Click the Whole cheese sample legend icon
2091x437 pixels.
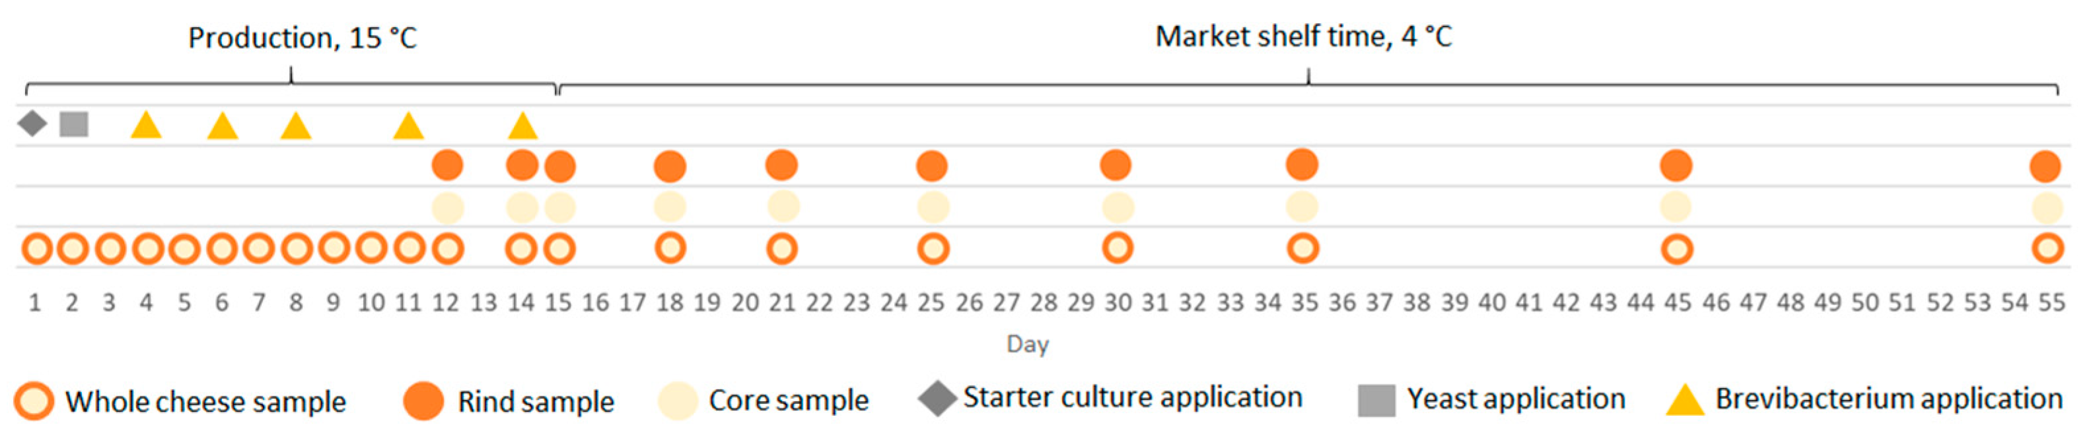pos(34,401)
